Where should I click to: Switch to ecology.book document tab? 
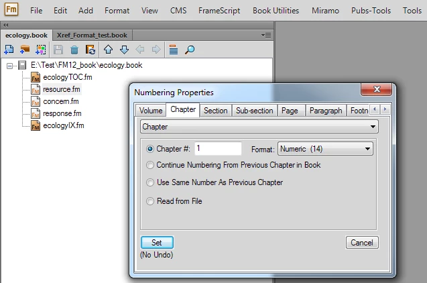26,36
